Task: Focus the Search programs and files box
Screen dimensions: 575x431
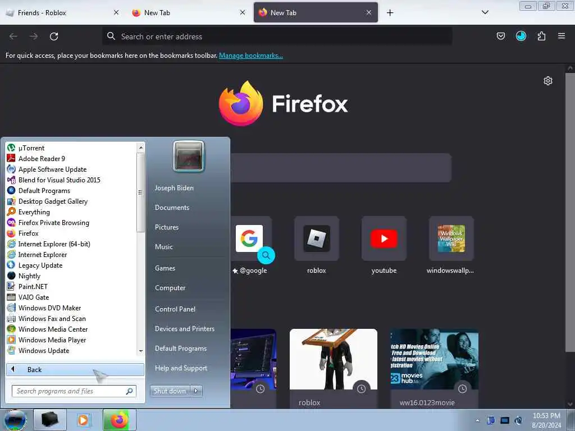Action: pos(74,391)
